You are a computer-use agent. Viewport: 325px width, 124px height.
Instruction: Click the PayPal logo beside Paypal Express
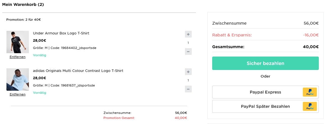310,92
